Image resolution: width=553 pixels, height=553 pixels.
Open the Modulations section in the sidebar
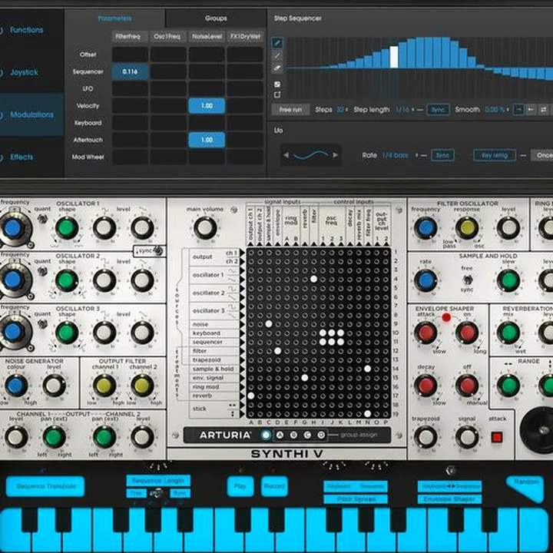click(31, 114)
